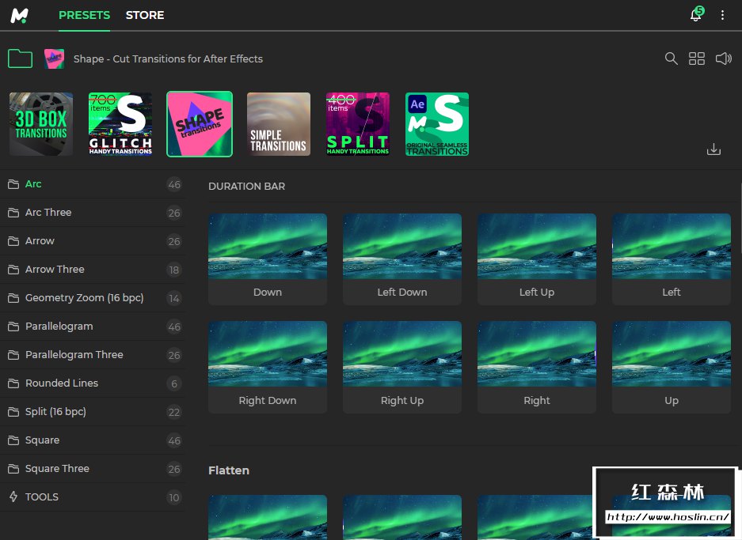
Task: Open the TOOLS category
Action: pos(93,497)
